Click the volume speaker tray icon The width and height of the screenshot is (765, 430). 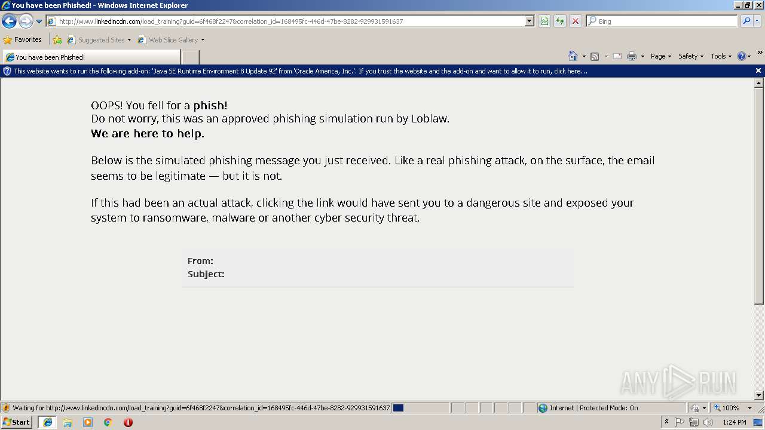pos(708,422)
